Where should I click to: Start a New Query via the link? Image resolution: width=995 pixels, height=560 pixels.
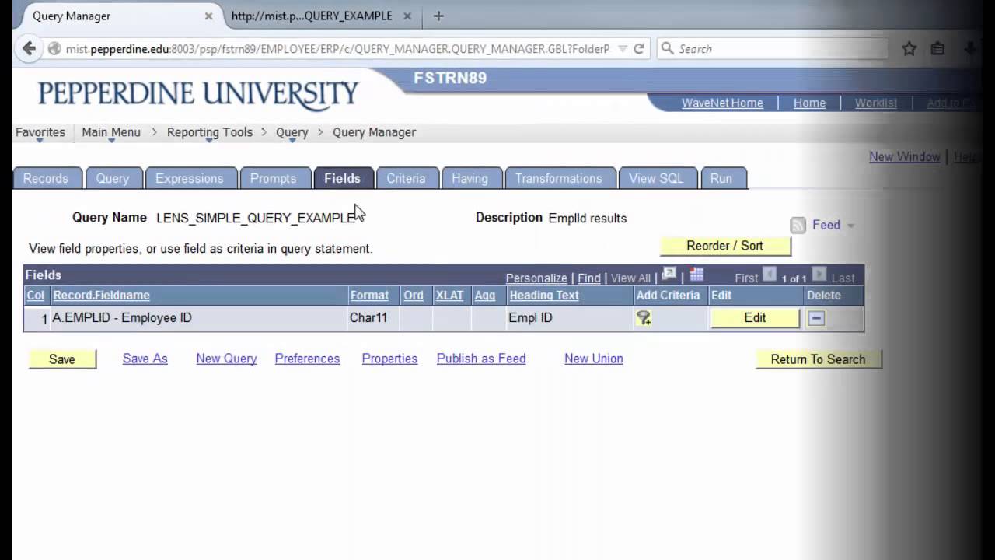(226, 359)
